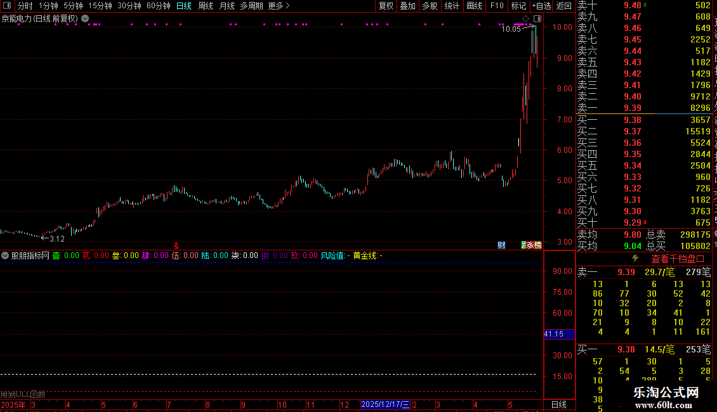Click the 卖均 9.80 value
Viewport: 717px width, 412px height.
(633, 235)
